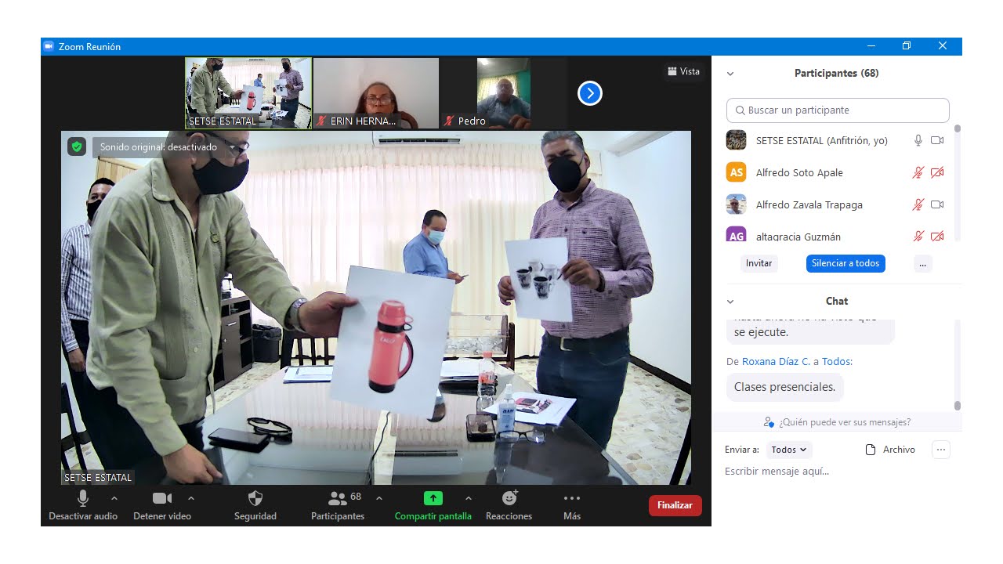Screen dimensions: 1003x564
Task: Select the SETSE ESTATAL video thumbnail
Action: (x=248, y=93)
